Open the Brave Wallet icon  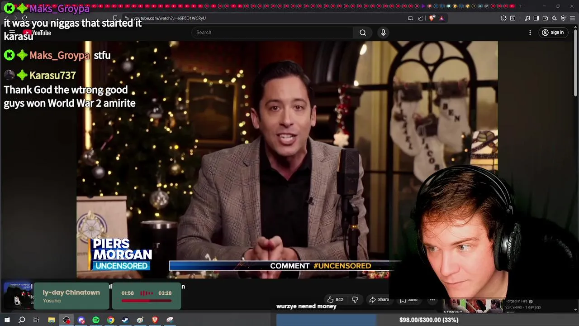pyautogui.click(x=545, y=18)
